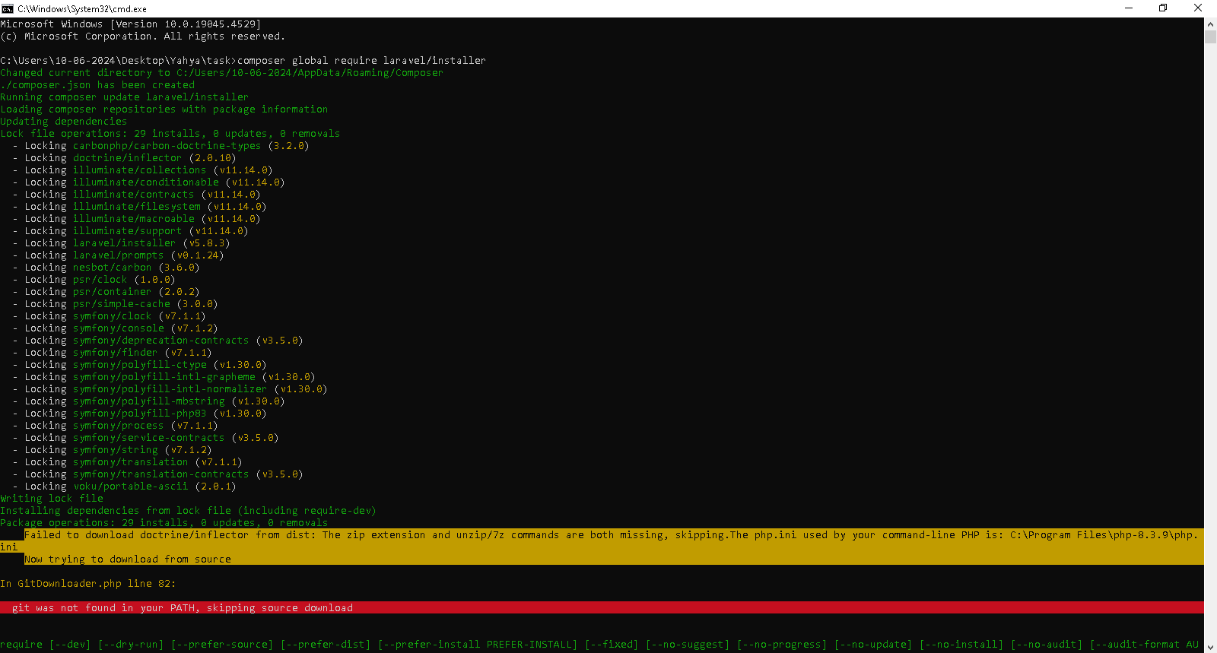Minimize the command prompt window
This screenshot has width=1217, height=653.
[1129, 8]
